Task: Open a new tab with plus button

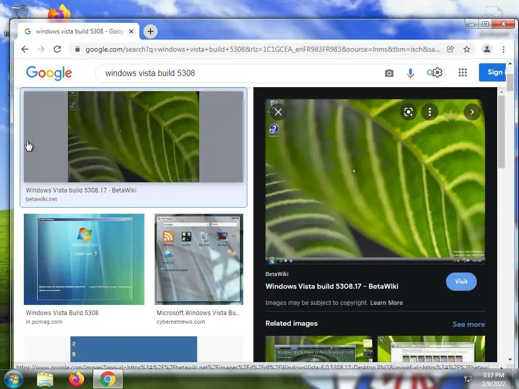Action: coord(151,31)
